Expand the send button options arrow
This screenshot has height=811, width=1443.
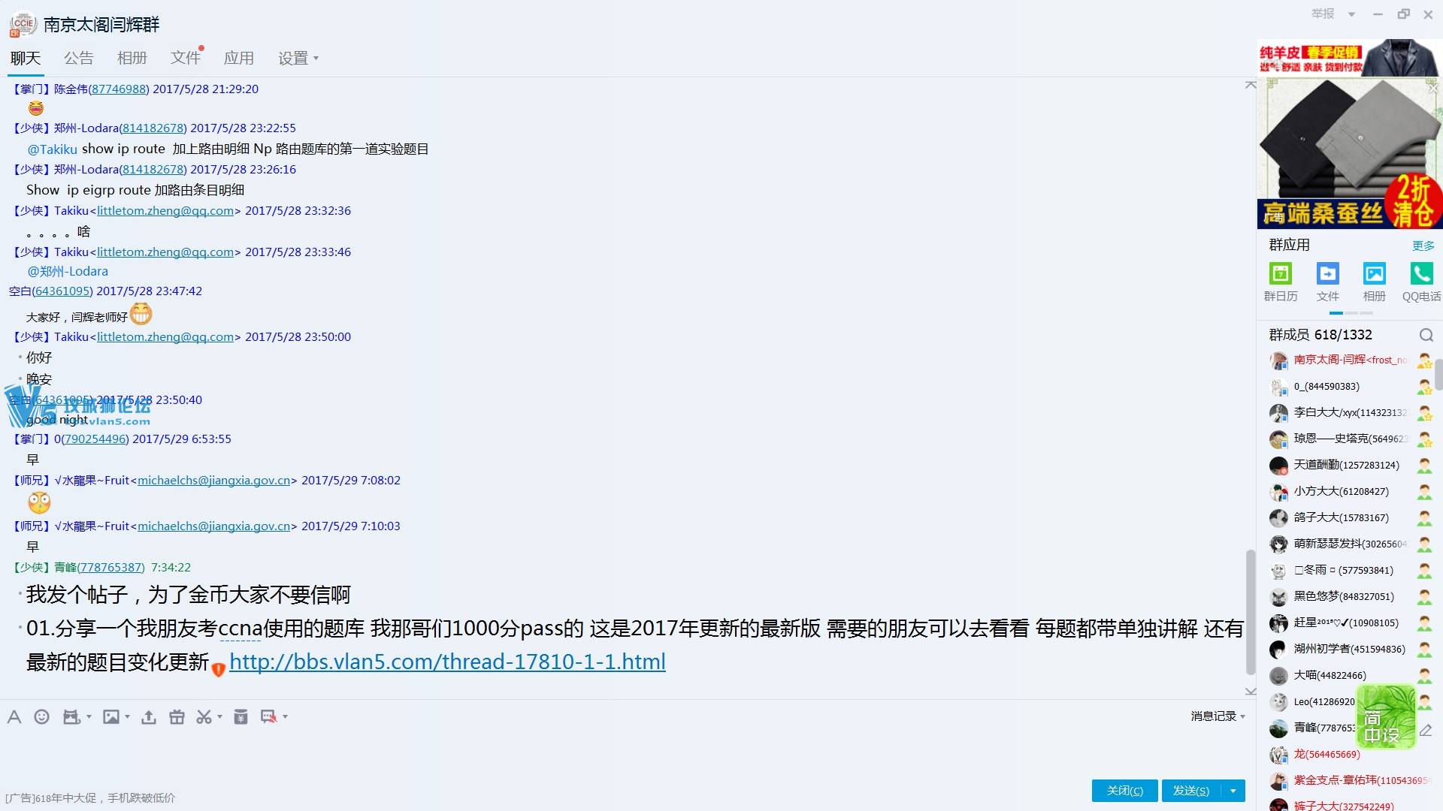[x=1233, y=791]
